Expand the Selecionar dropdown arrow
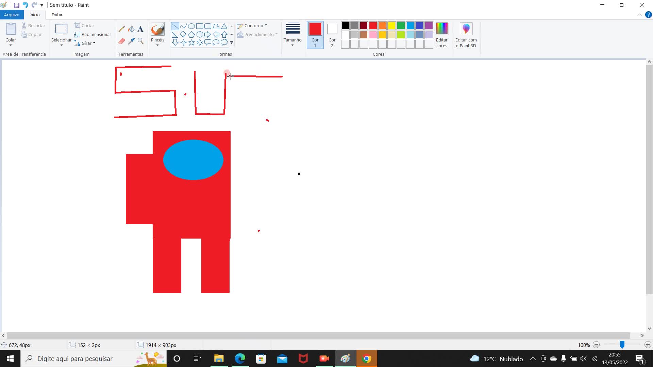653x367 pixels. pos(61,45)
